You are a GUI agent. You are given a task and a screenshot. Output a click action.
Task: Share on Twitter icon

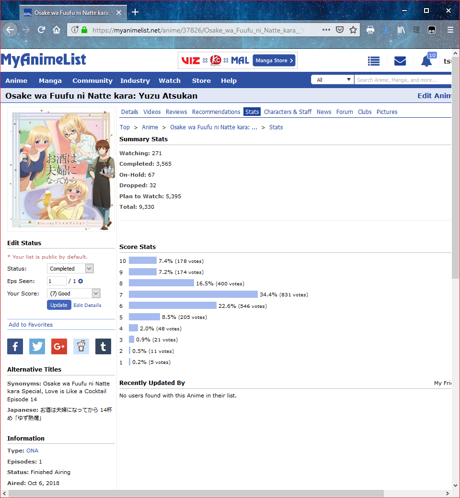coord(37,346)
